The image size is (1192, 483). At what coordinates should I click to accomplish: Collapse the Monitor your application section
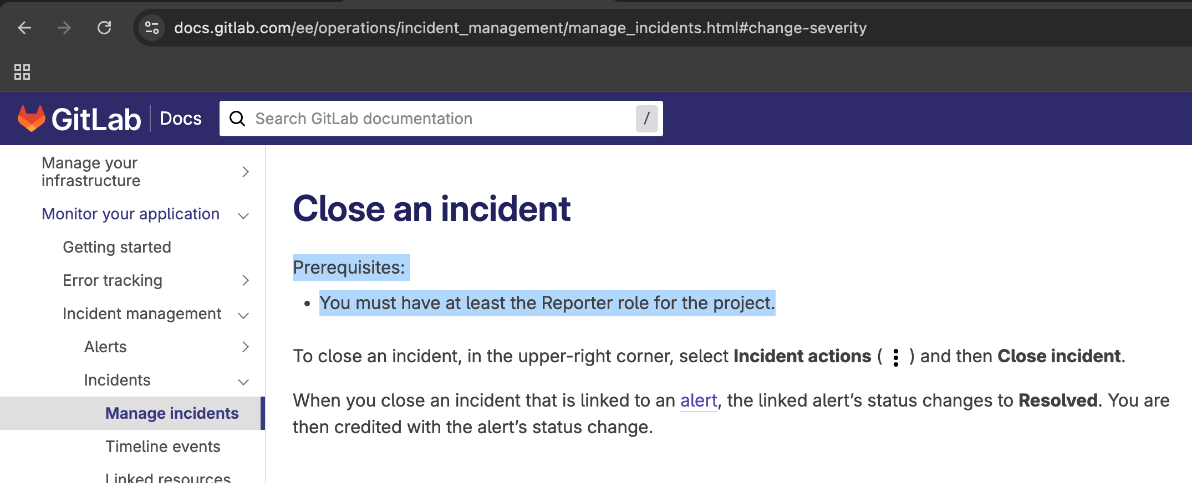[243, 215]
